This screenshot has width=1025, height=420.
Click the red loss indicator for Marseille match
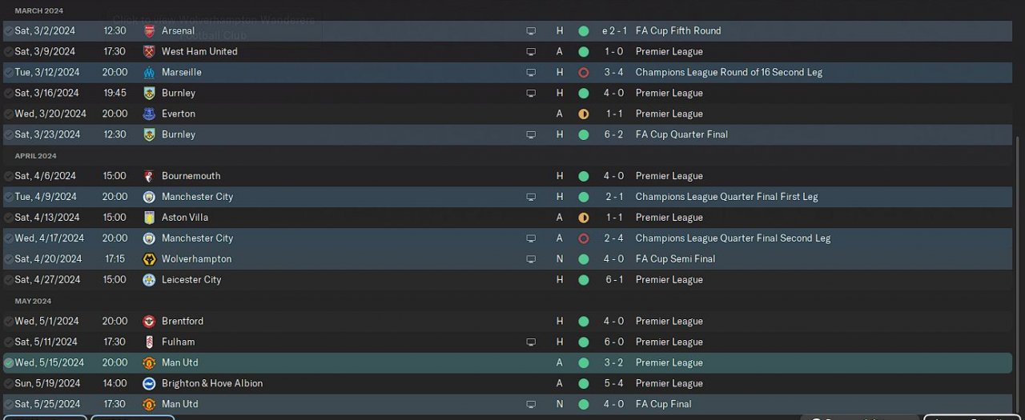pyautogui.click(x=583, y=73)
